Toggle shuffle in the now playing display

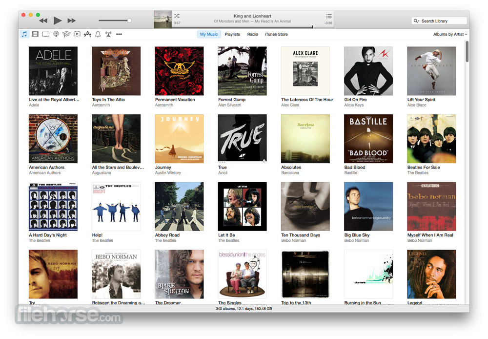point(177,16)
